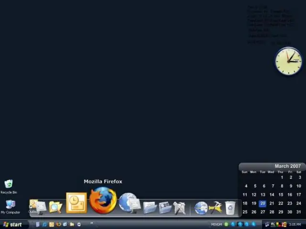
Task: Expand the quick launch overflow chevron
Action: [91, 223]
